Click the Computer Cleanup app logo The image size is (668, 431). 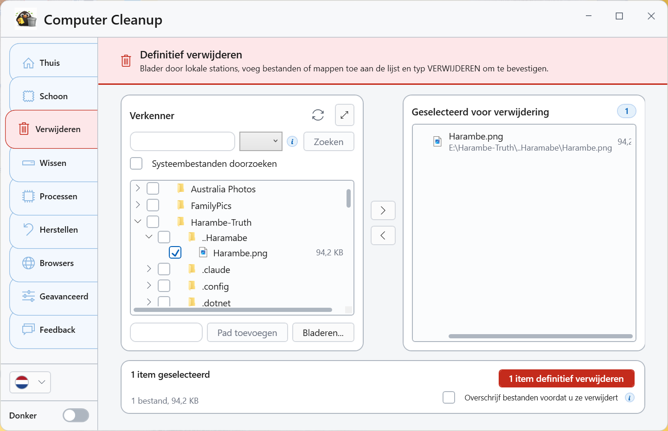[26, 19]
